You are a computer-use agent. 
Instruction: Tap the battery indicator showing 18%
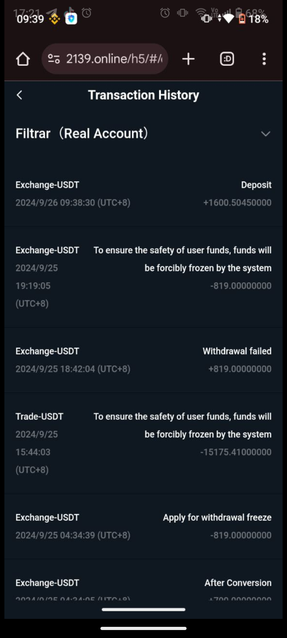(254, 19)
